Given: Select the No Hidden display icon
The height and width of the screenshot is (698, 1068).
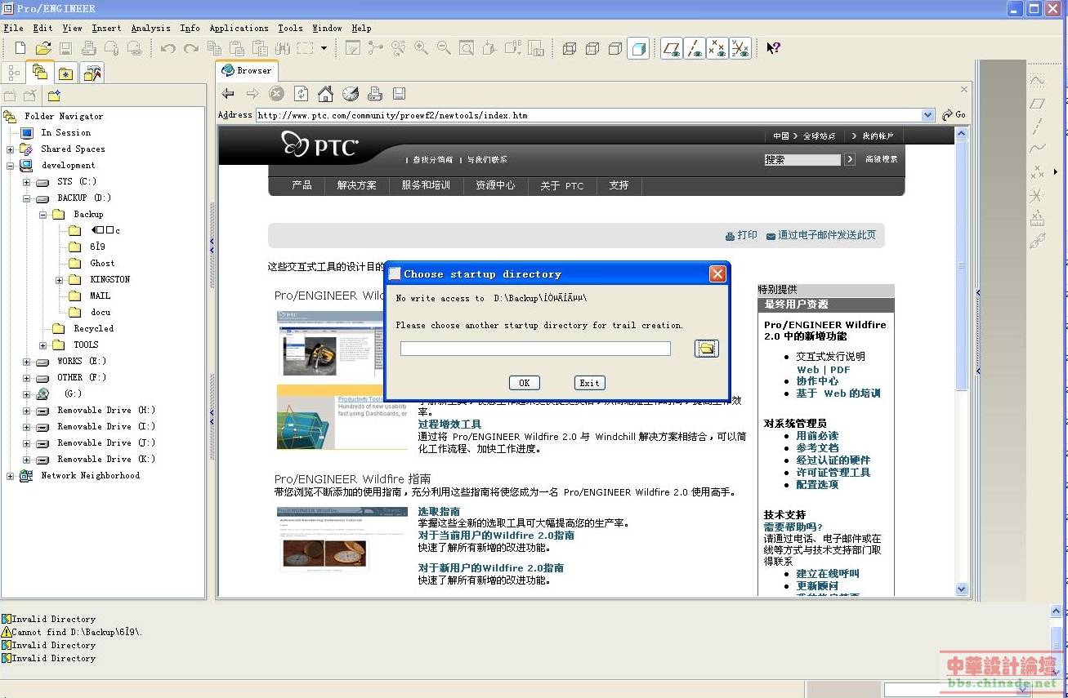Looking at the screenshot, I should pos(615,48).
